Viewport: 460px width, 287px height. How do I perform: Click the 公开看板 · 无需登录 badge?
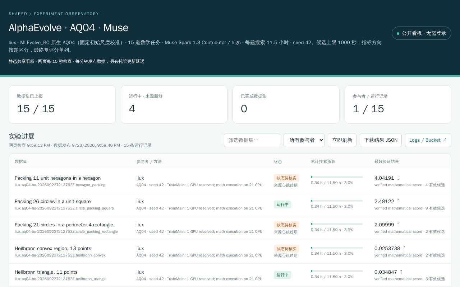click(422, 33)
